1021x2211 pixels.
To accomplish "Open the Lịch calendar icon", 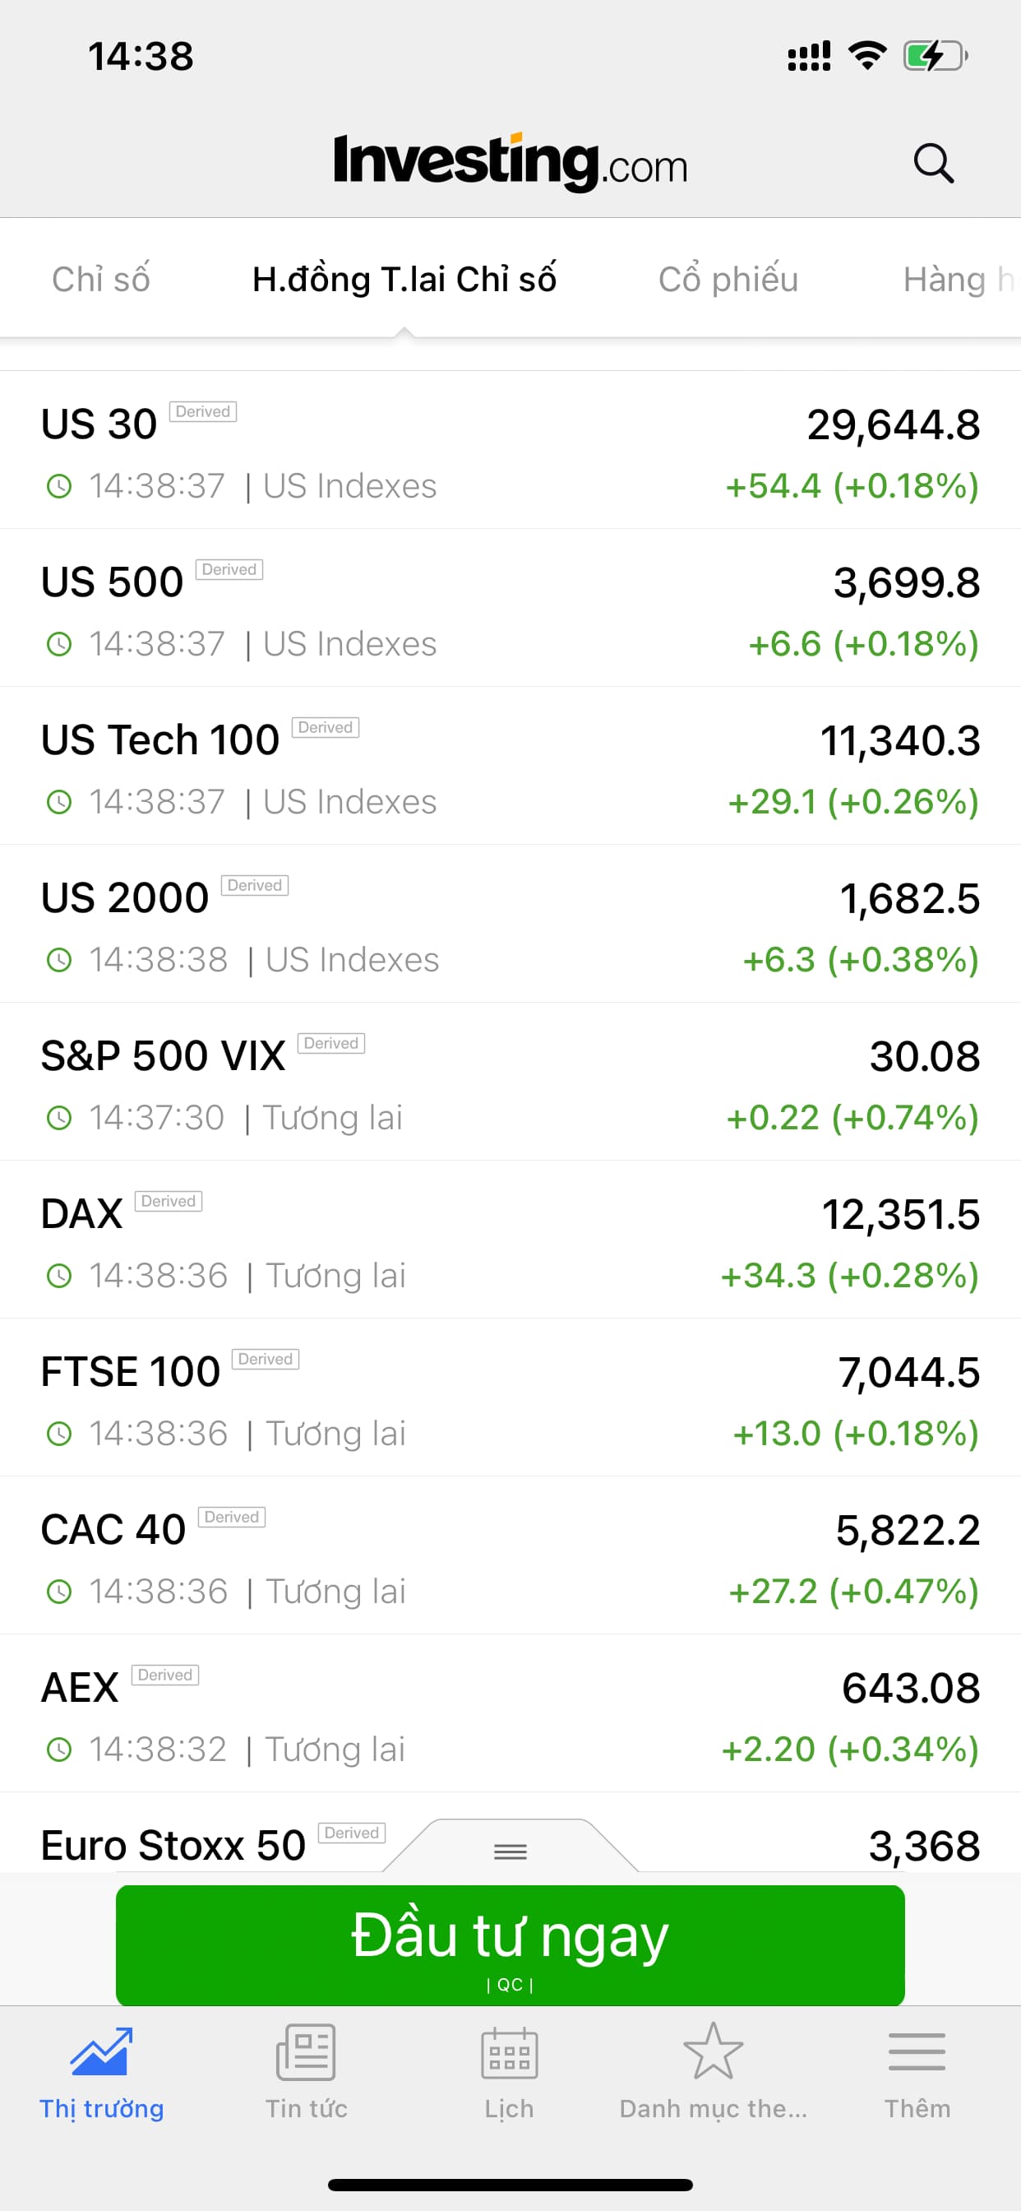I will tap(509, 2052).
